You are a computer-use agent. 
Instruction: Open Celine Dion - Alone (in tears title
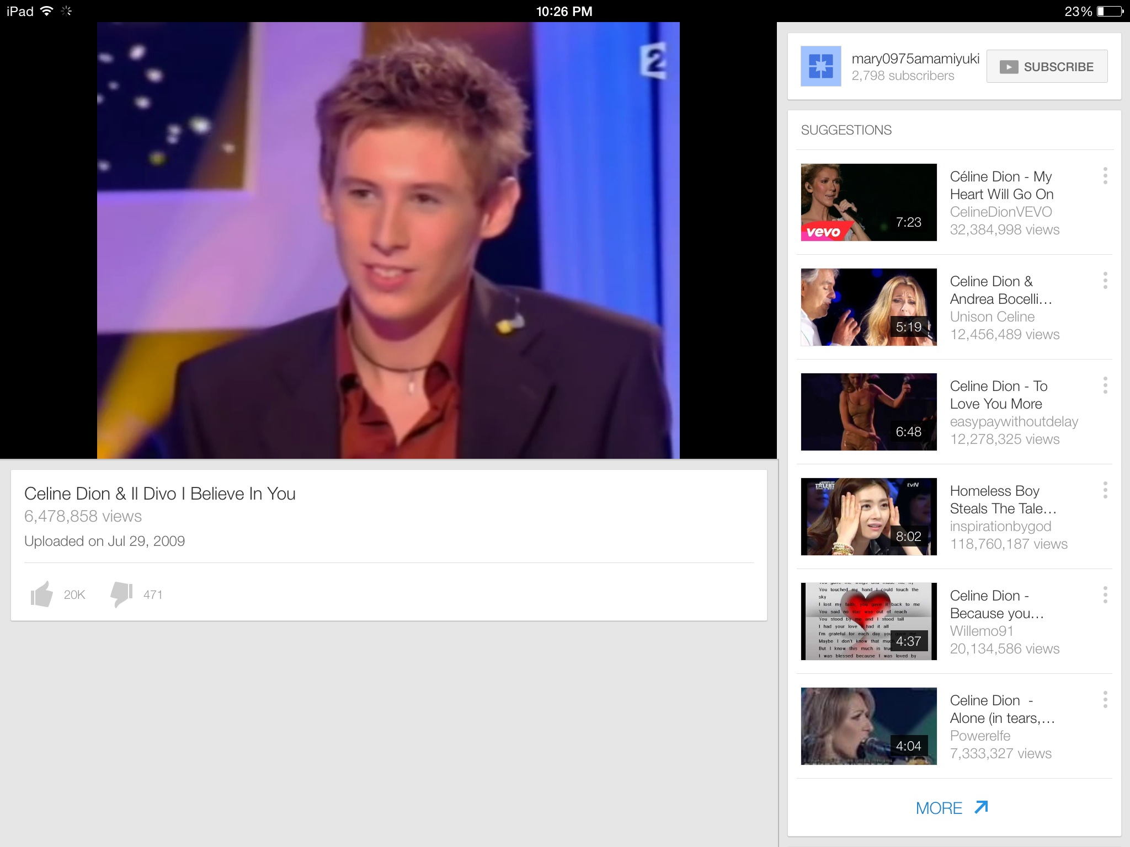click(1002, 709)
